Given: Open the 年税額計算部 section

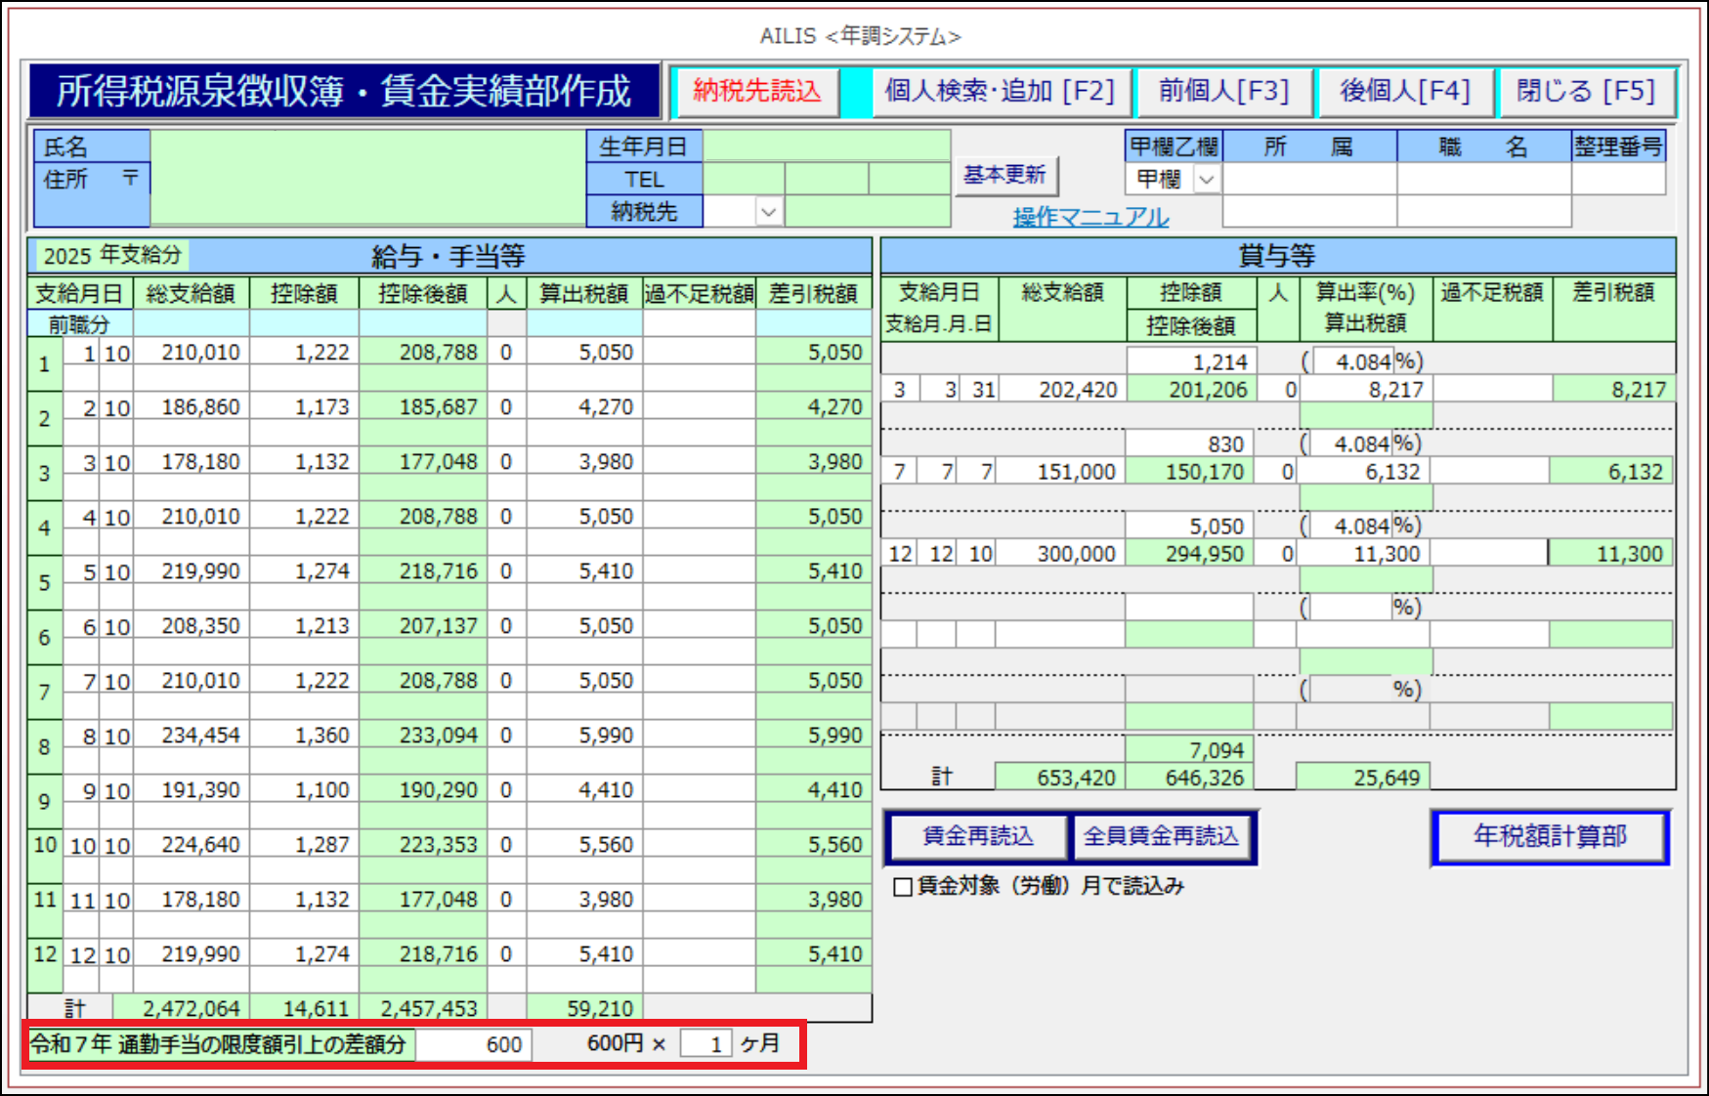Looking at the screenshot, I should pos(1550,836).
